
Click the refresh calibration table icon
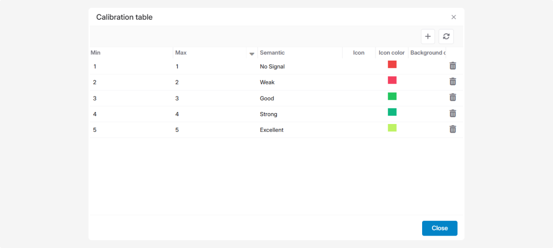coord(446,37)
